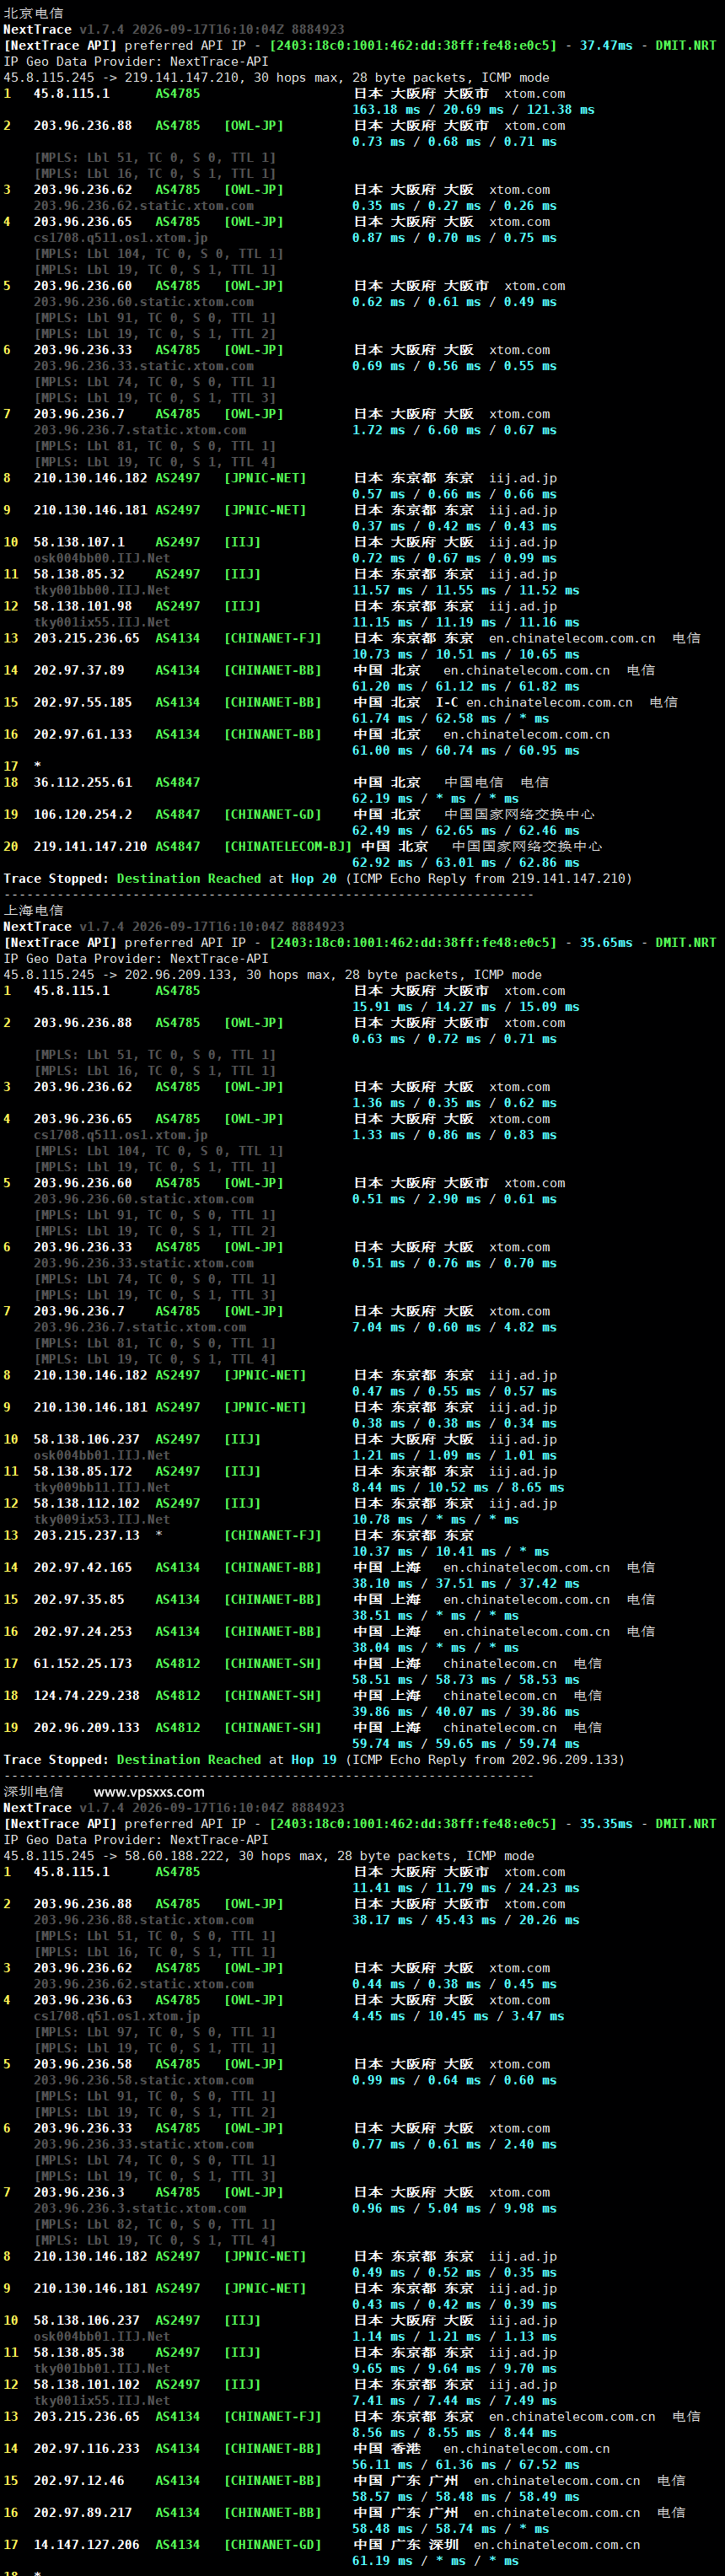Click the "北京电信" heading
This screenshot has height=2576, width=725.
[33, 13]
